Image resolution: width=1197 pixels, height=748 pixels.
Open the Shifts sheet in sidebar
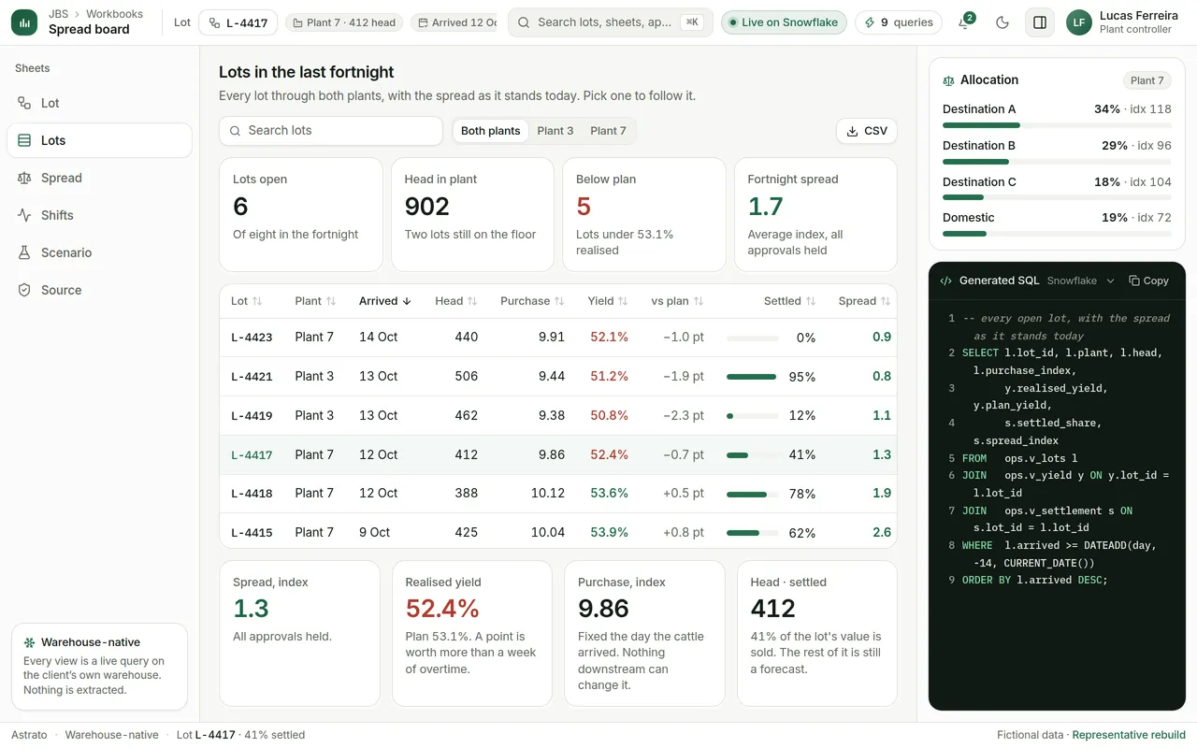[x=99, y=215]
